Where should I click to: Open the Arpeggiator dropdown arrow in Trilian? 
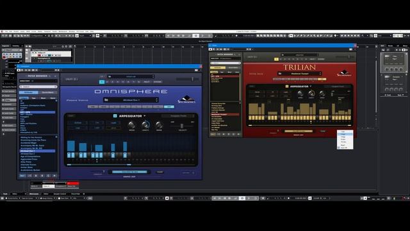pyautogui.click(x=311, y=86)
